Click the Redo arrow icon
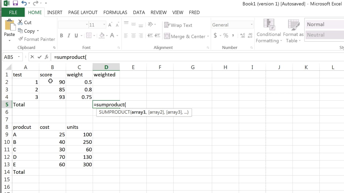This screenshot has width=344, height=193. pos(35,3)
